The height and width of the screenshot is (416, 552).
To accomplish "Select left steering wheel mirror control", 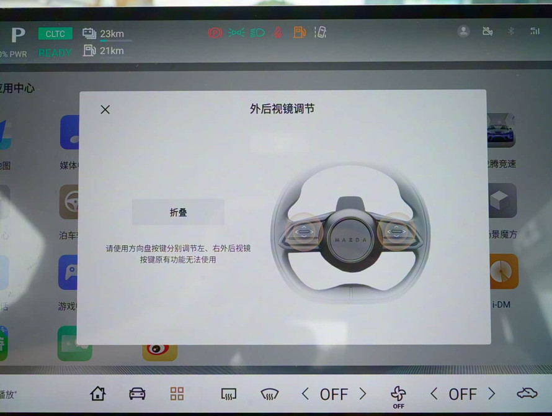I will [304, 232].
